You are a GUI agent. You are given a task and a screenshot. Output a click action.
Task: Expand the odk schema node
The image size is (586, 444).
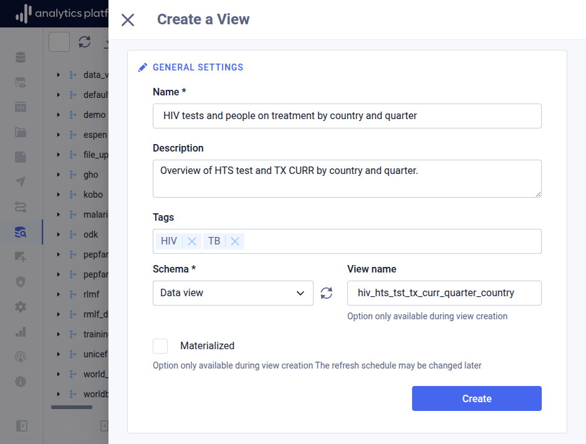(59, 234)
